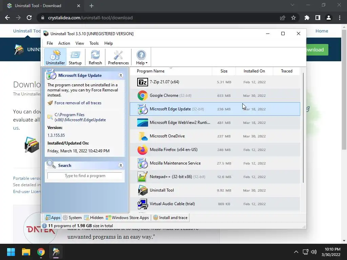This screenshot has height=260, width=347.
Task: Bookmark this page with star icon
Action: 293,18
